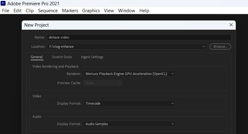This screenshot has height=134, width=248.
Task: Open the Video Display Format dropdown showing Timecode
Action: [x=129, y=103]
